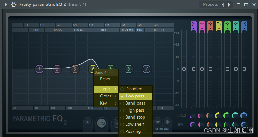The height and width of the screenshot is (137, 258).
Task: Click the 100 Hz frequency label
Action: pyautogui.click(x=53, y=108)
